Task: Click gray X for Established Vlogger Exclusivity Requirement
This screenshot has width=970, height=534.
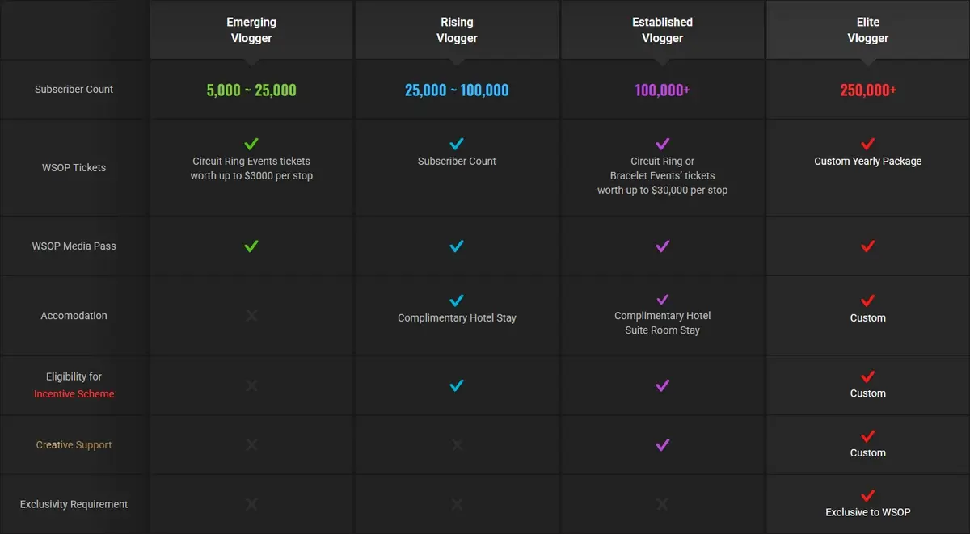Action: (x=663, y=504)
